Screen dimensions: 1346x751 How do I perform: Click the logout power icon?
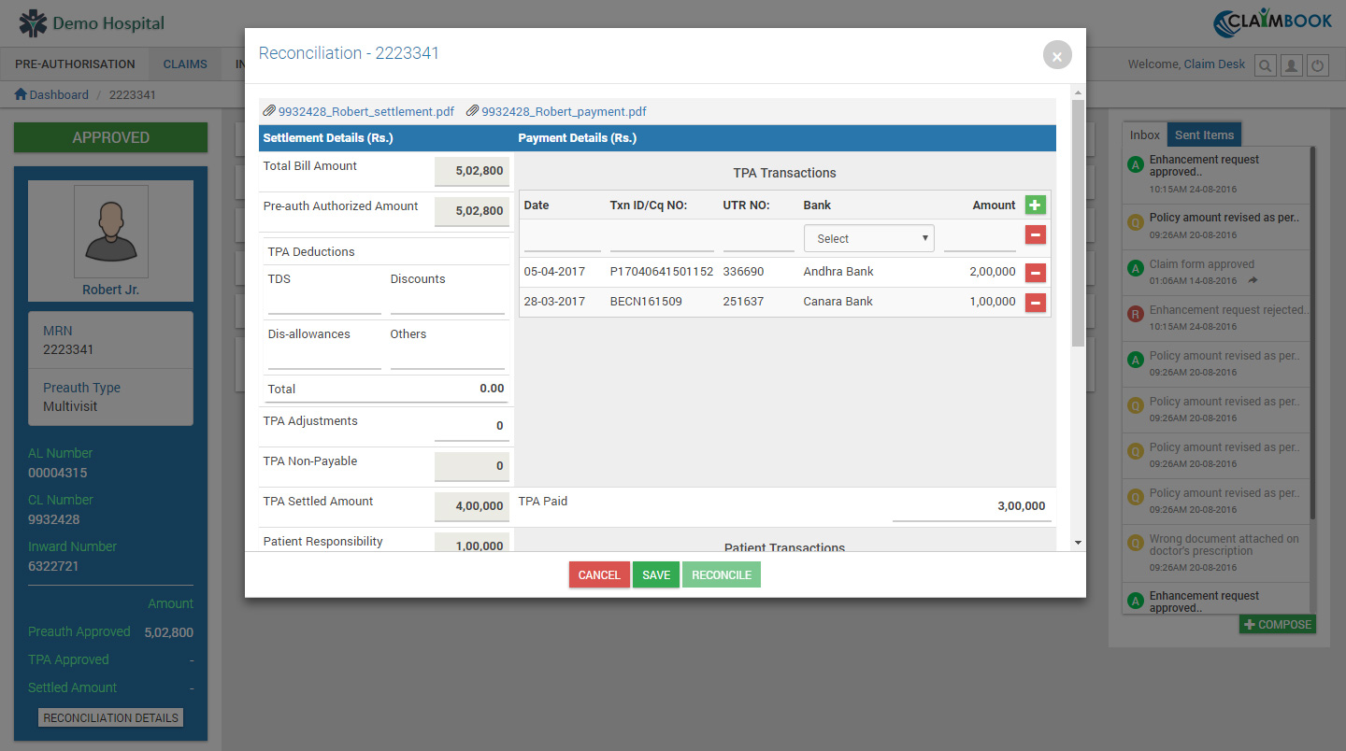click(1317, 64)
